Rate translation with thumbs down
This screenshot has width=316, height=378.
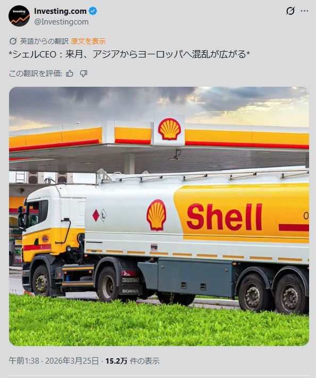84,73
